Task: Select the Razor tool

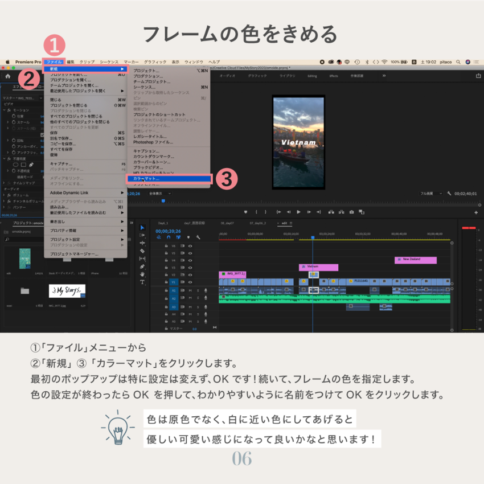Action: pyautogui.click(x=142, y=251)
